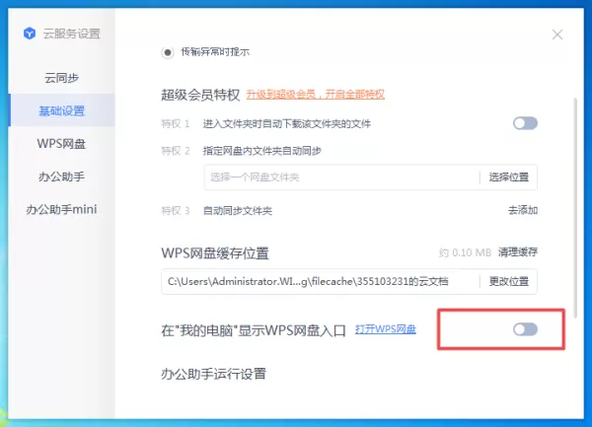
Task: Click the 自动同步文件夹 label
Action: pos(238,210)
